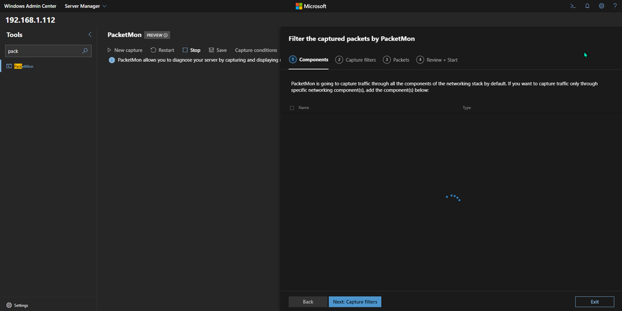The width and height of the screenshot is (622, 311).
Task: Click Next: Capture filters button
Action: point(355,302)
